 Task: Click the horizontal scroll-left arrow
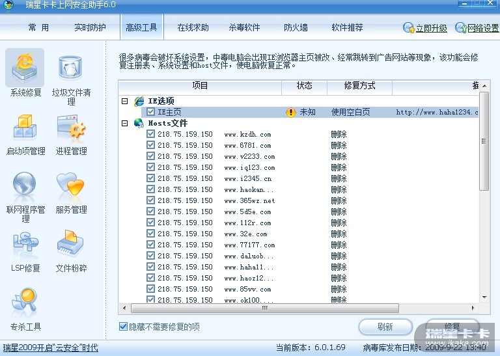(124, 308)
